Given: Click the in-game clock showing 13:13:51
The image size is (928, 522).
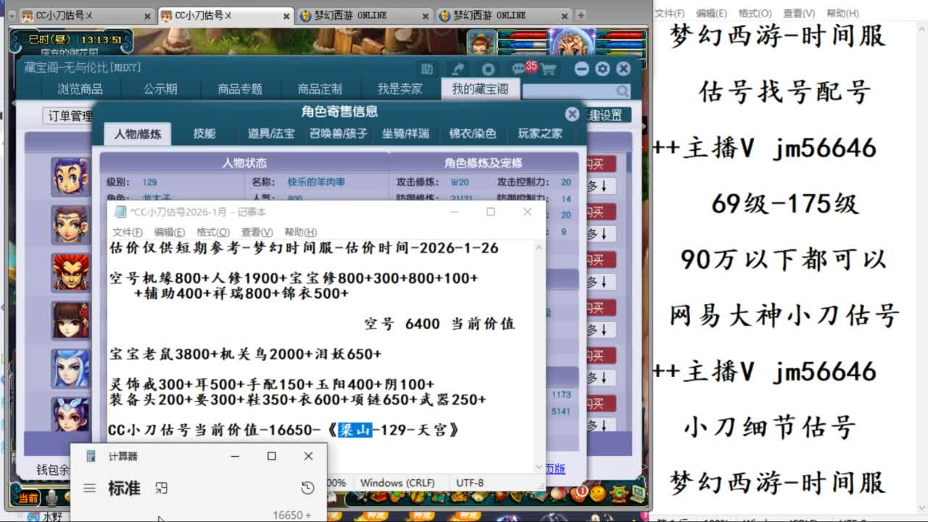Looking at the screenshot, I should [x=102, y=40].
